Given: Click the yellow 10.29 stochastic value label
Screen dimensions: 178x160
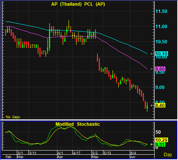Looking at the screenshot, I should click(162, 140).
